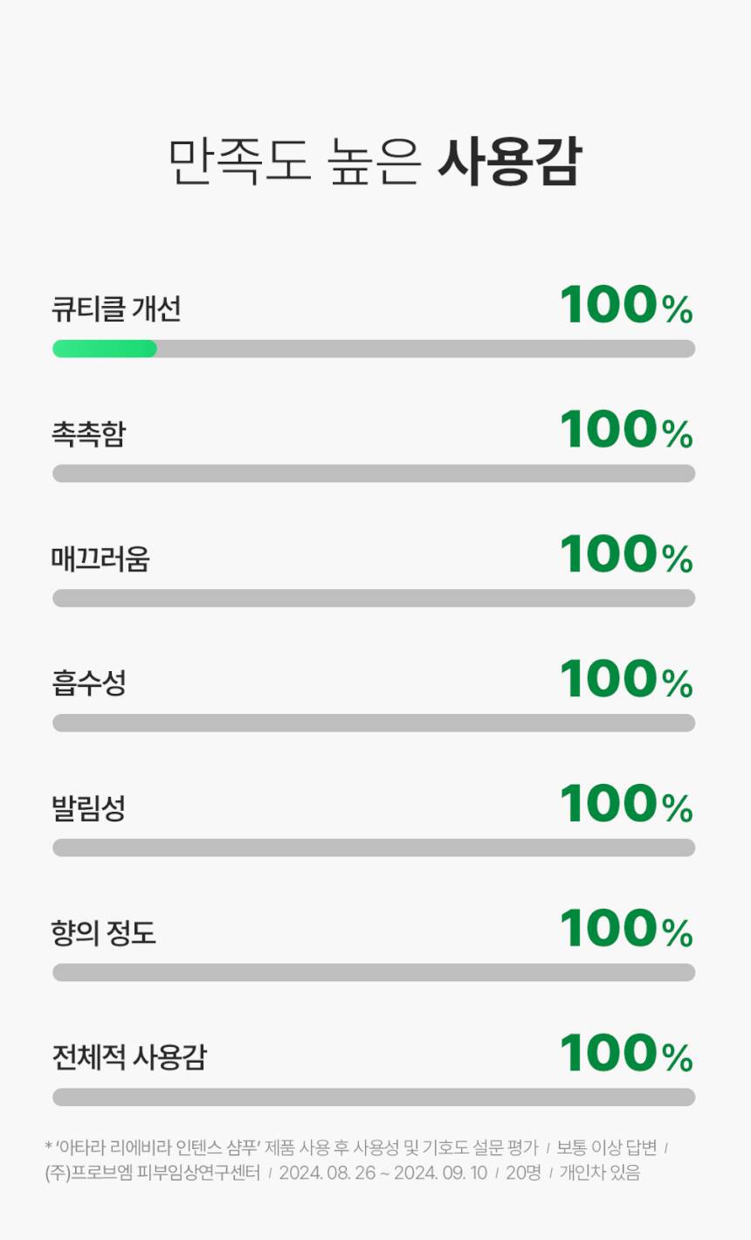Click the 향의 정도 progress bar
This screenshot has width=751, height=1240.
point(374,973)
